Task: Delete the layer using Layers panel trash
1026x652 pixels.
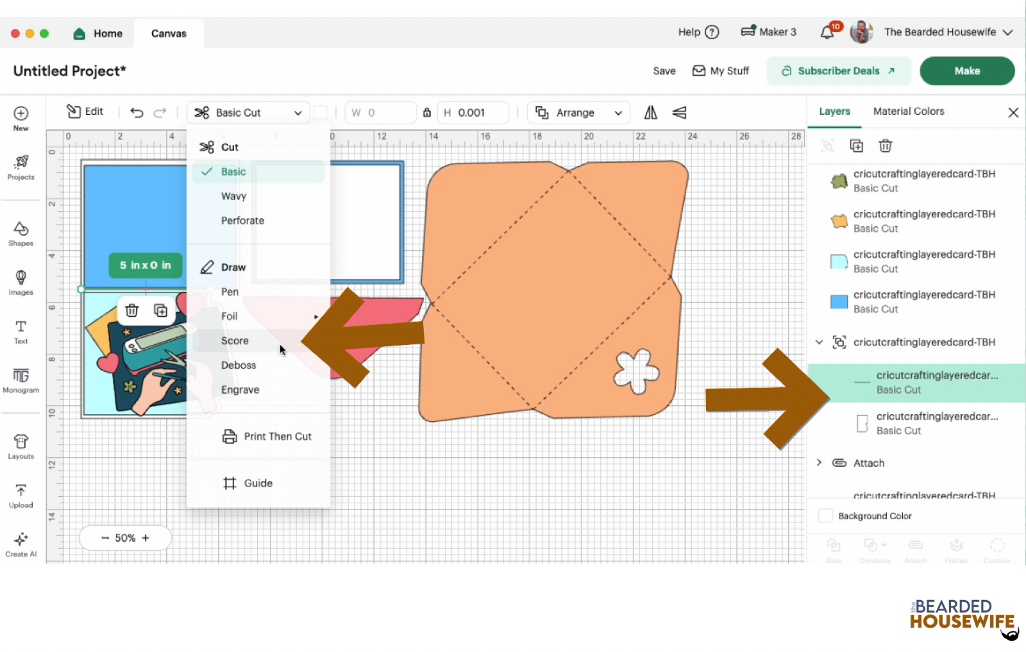Action: [x=885, y=146]
